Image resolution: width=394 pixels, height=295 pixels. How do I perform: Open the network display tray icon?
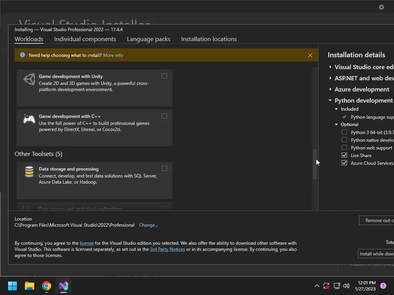coord(337,286)
